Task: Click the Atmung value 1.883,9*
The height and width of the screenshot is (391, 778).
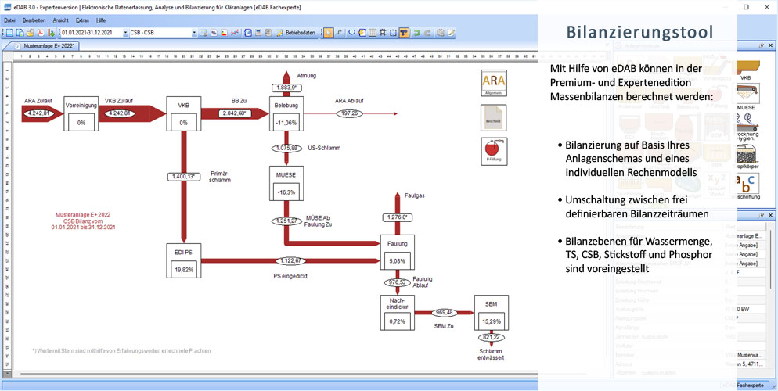Action: point(286,88)
